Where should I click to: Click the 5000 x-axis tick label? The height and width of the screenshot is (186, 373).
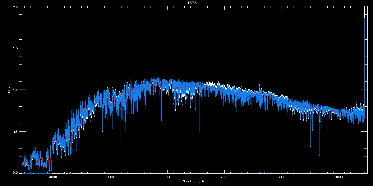pos(110,177)
